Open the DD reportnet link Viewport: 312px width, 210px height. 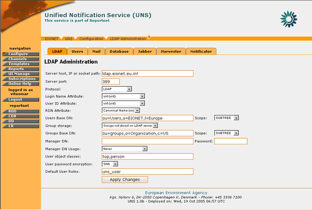(x=21, y=121)
